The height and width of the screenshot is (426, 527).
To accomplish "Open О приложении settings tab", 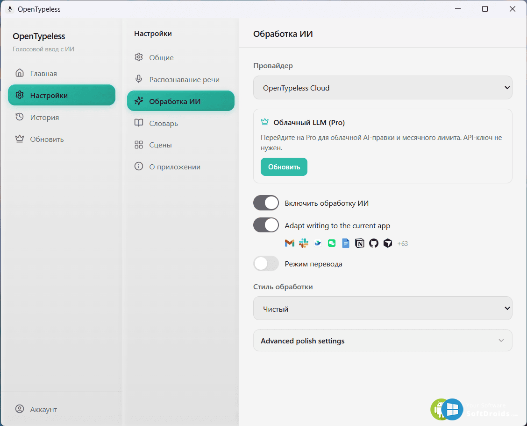I will tap(180, 167).
